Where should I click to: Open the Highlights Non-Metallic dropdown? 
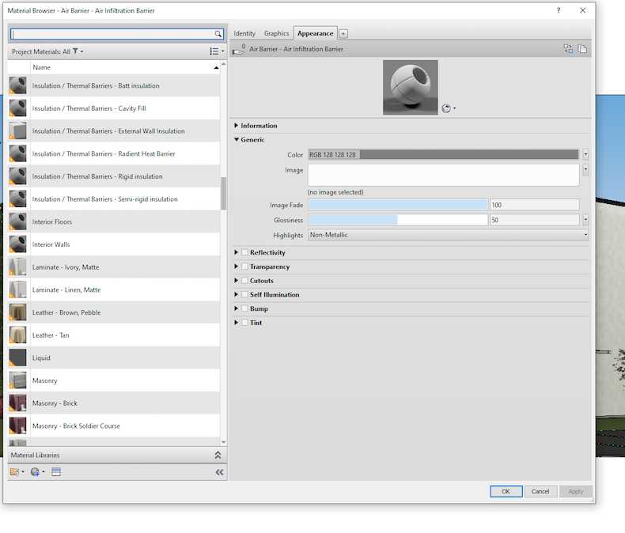[448, 235]
